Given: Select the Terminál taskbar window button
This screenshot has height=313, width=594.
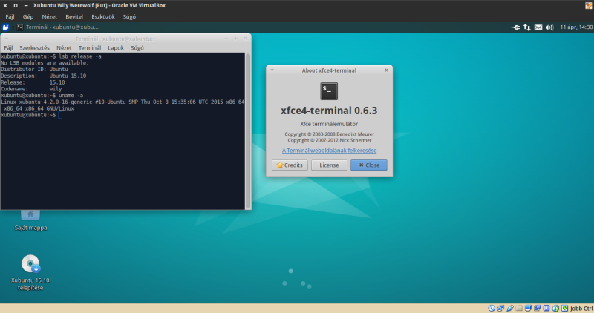Looking at the screenshot, I should click(58, 27).
